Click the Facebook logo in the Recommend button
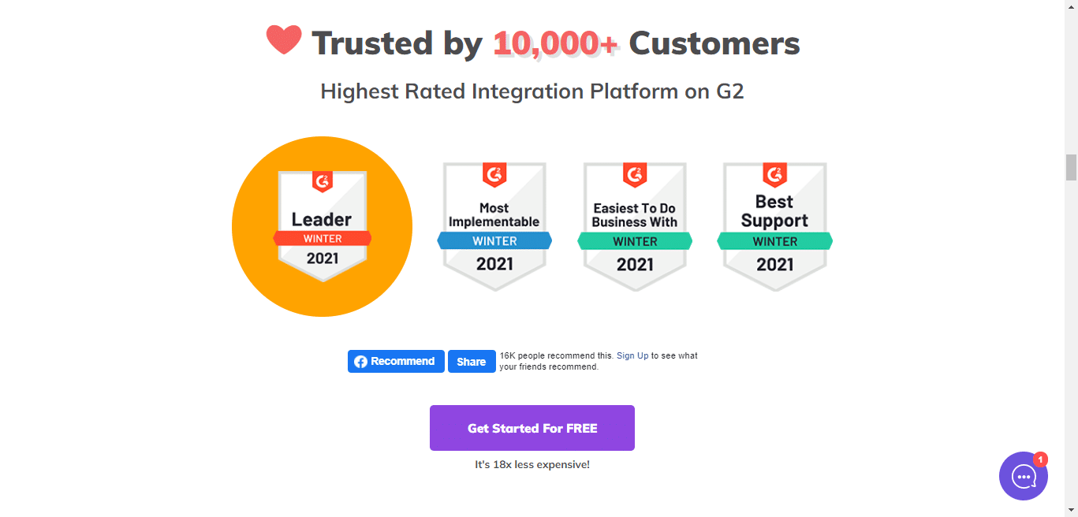 coord(360,362)
